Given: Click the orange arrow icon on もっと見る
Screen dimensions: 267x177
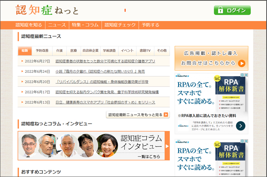Looking at the screenshot, I should [x=166, y=115].
